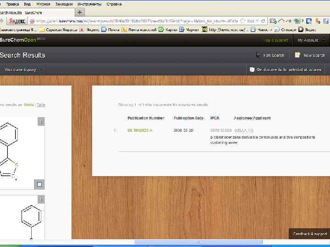Click the Publication Date column header
The width and height of the screenshot is (330, 247).
click(x=188, y=118)
